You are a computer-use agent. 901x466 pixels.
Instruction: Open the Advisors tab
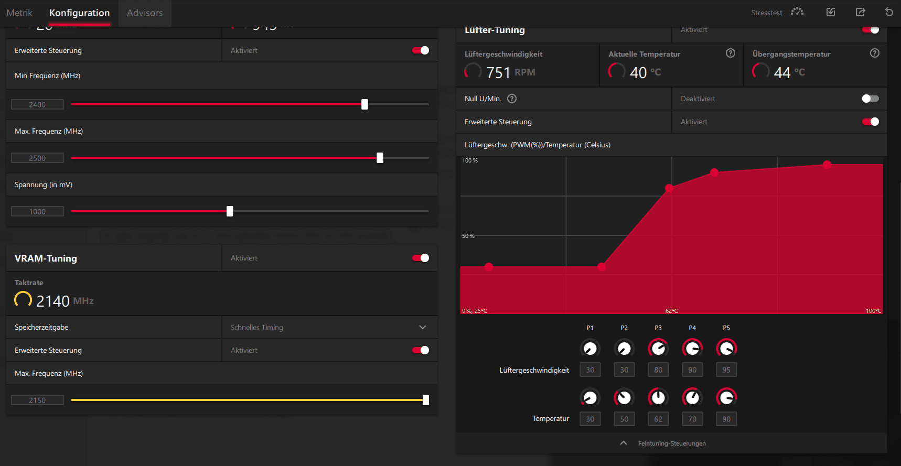pos(145,13)
